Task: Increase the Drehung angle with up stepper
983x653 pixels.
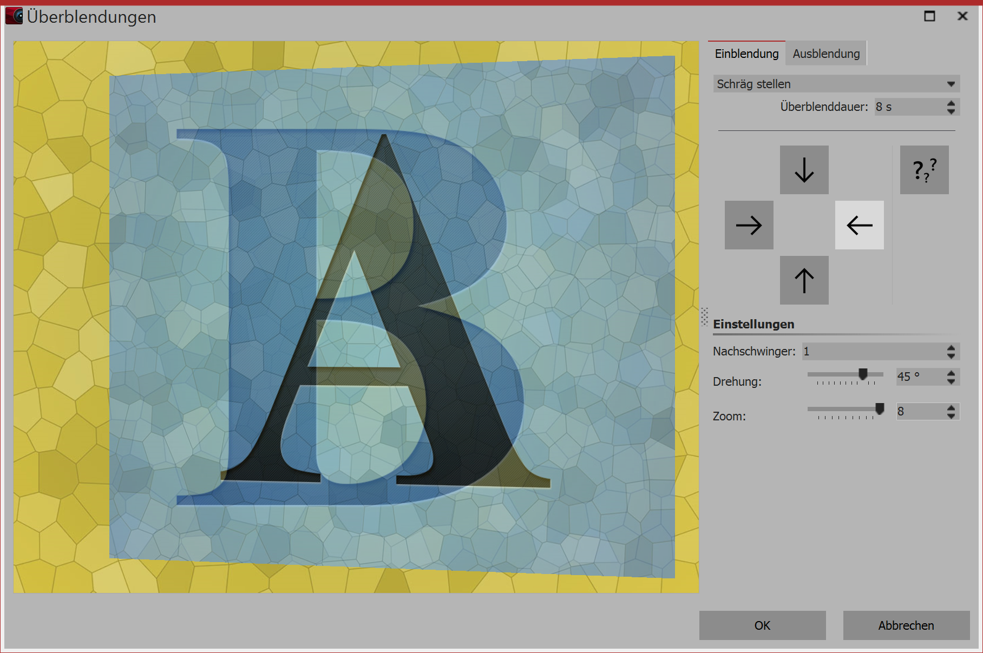Action: click(951, 373)
